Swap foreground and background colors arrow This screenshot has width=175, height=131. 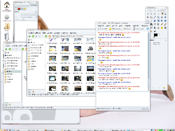[x=159, y=34]
